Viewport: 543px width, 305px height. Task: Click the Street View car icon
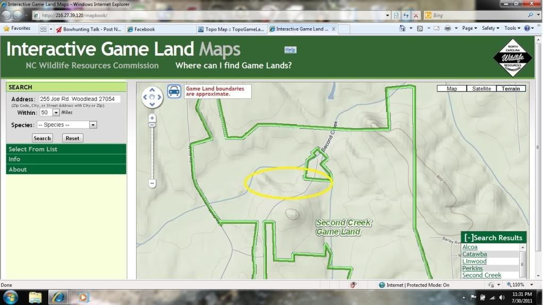[x=174, y=91]
